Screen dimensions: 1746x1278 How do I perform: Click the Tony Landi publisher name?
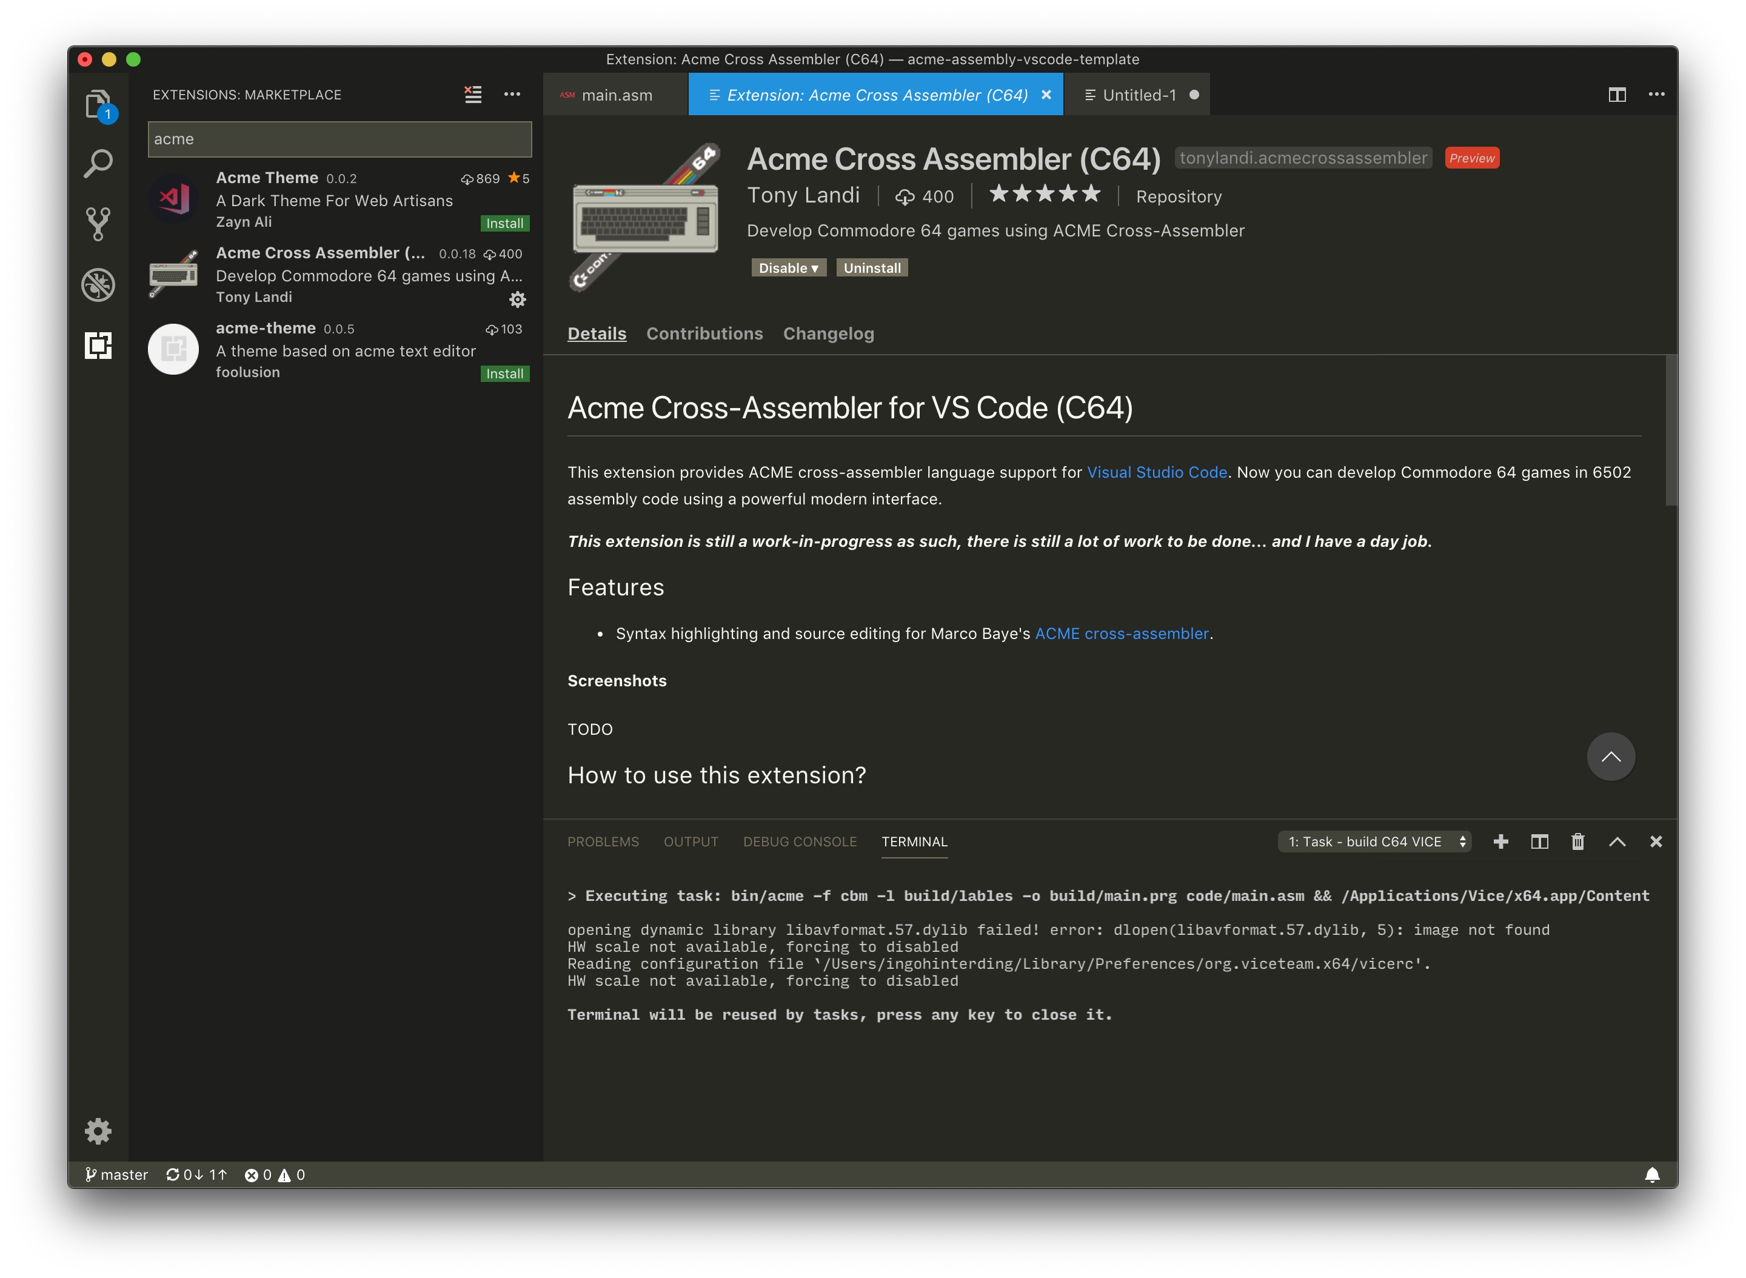[x=804, y=195]
